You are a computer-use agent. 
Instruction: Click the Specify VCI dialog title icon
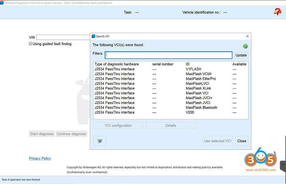pos(93,36)
